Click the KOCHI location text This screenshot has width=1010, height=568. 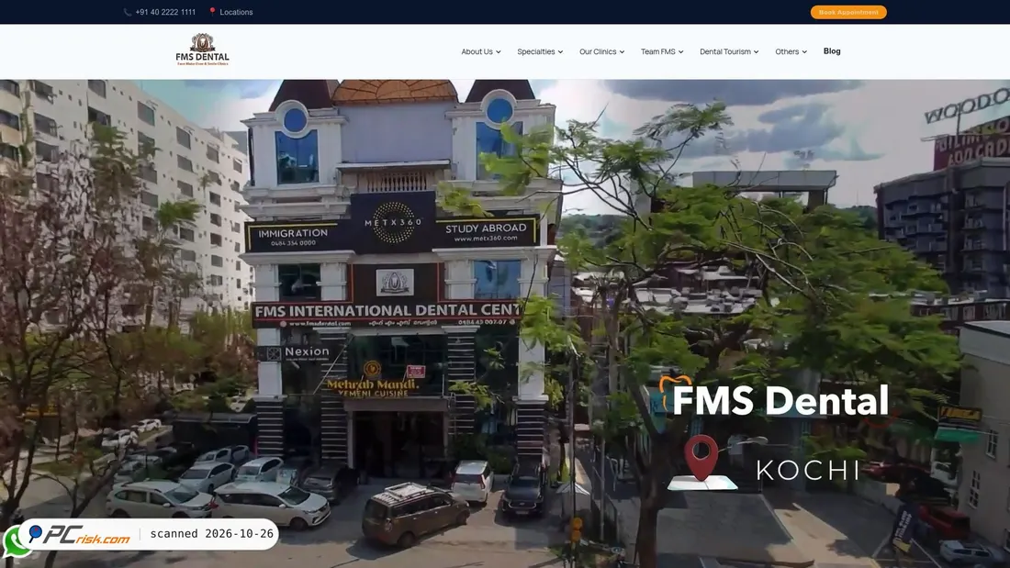[x=808, y=470]
